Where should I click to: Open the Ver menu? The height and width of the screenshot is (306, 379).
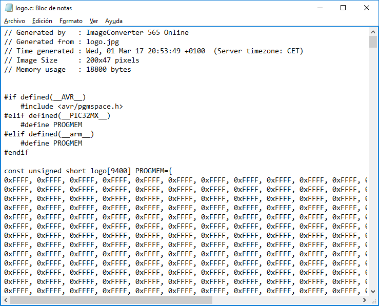tap(94, 21)
